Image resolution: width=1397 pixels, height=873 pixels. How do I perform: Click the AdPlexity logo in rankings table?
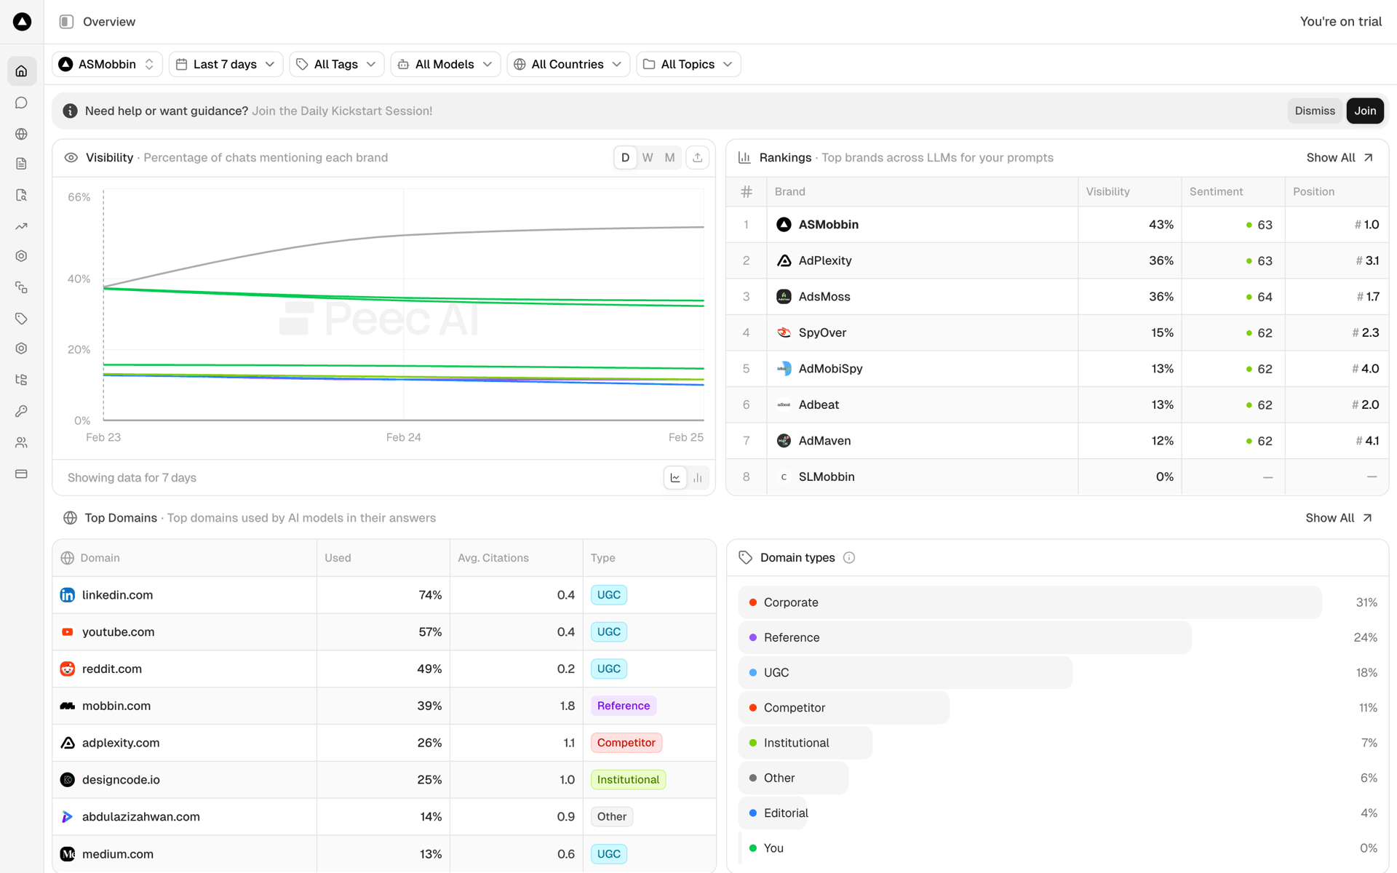[x=784, y=260]
